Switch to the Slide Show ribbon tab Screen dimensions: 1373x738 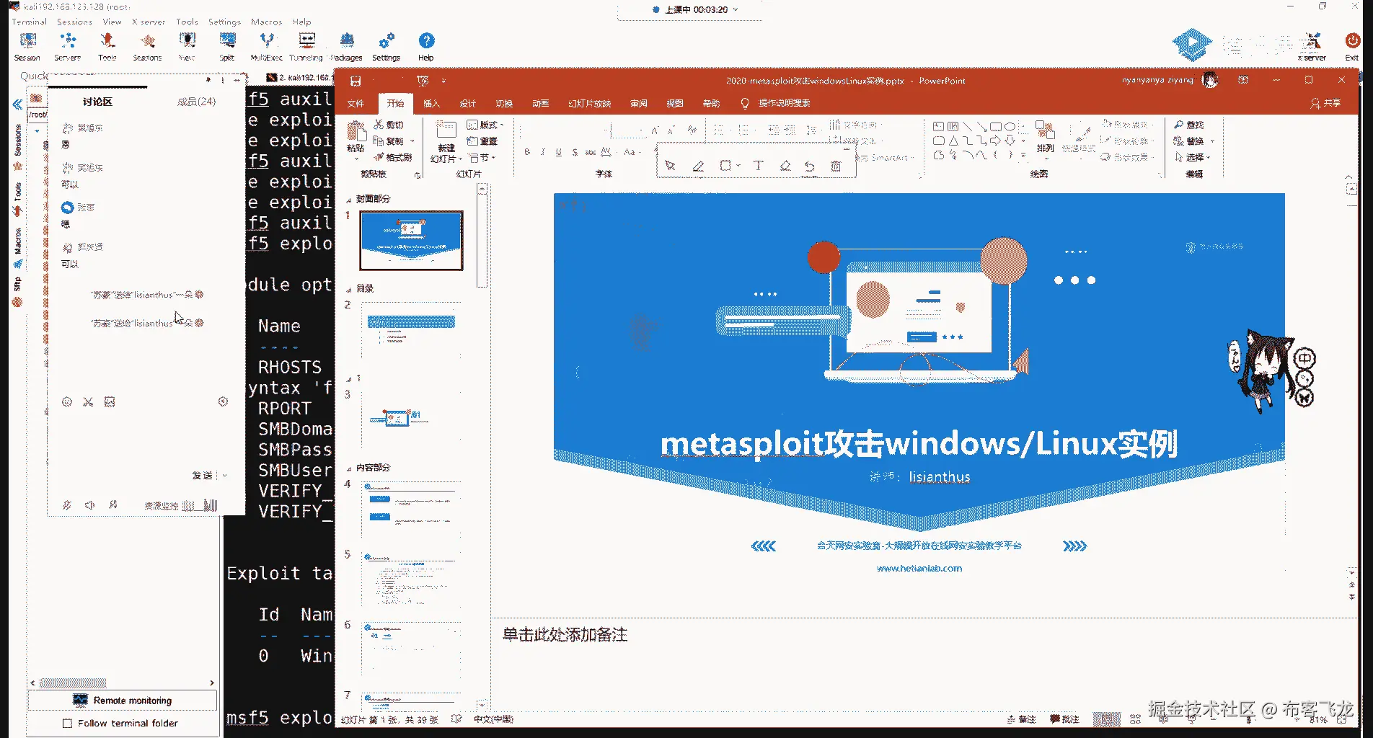[x=589, y=103]
